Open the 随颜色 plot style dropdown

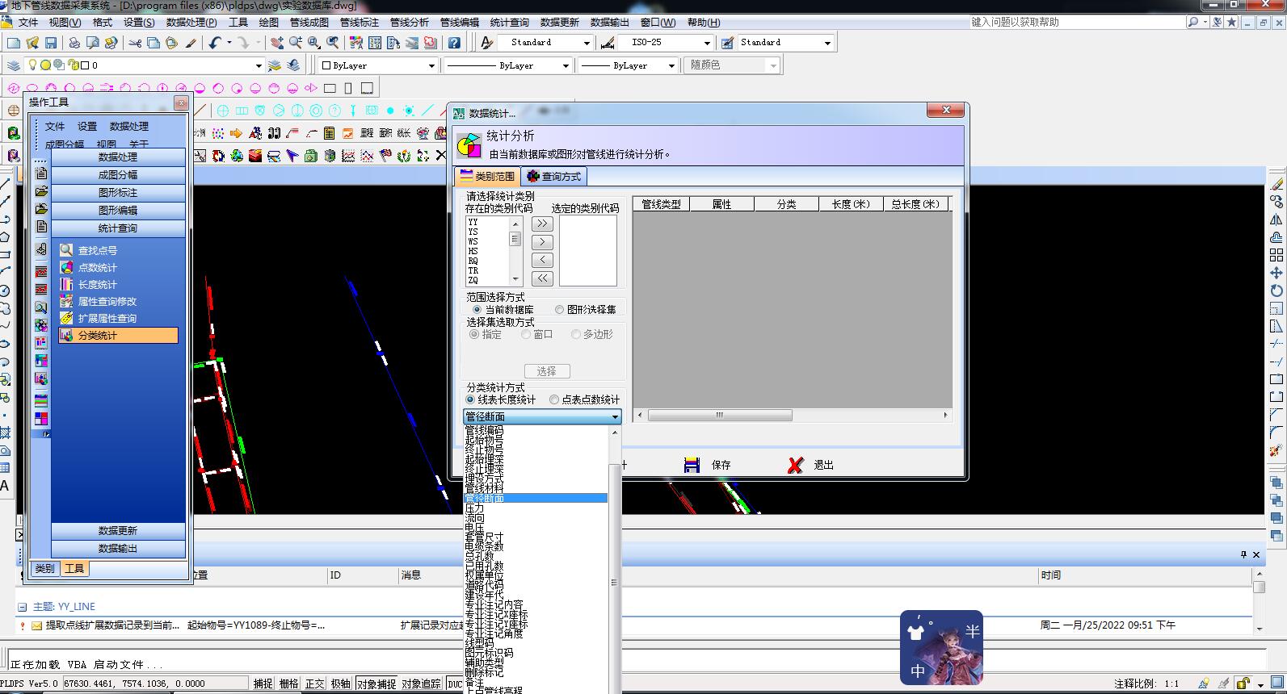pos(773,65)
